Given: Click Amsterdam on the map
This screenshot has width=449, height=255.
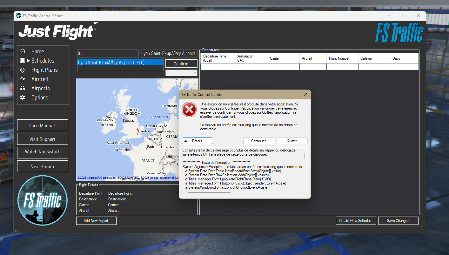Looking at the screenshot, I should [x=165, y=132].
